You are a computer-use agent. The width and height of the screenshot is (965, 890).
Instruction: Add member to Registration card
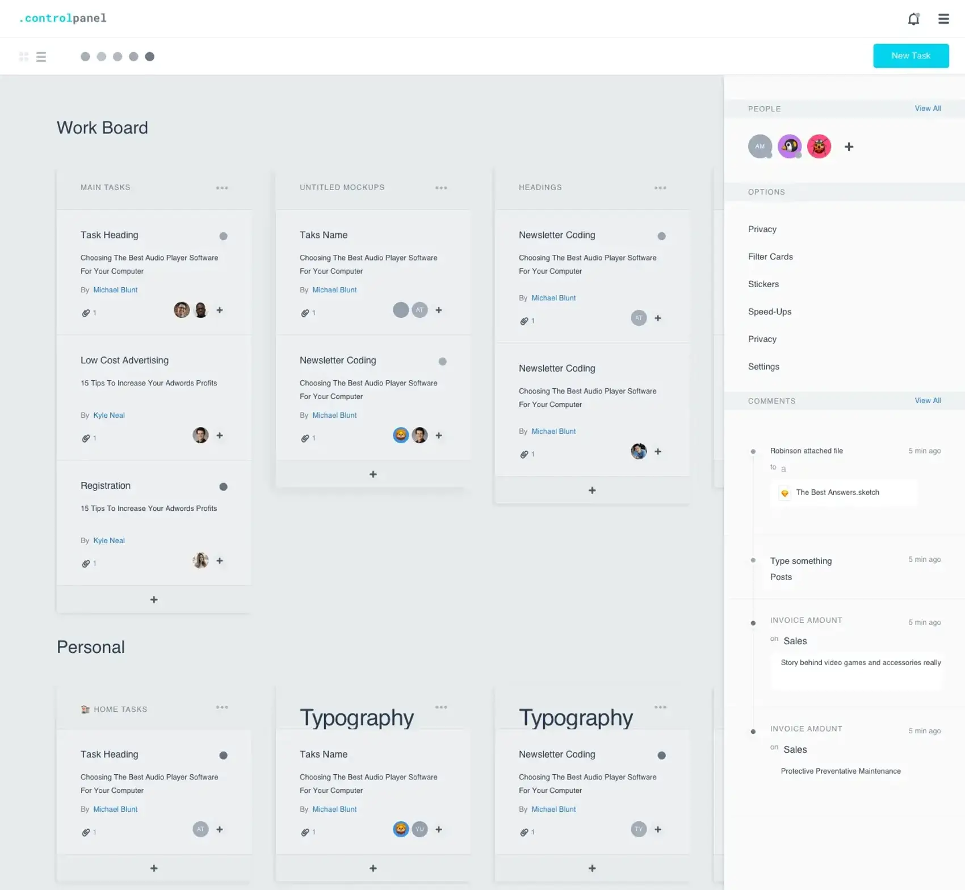[x=220, y=561]
